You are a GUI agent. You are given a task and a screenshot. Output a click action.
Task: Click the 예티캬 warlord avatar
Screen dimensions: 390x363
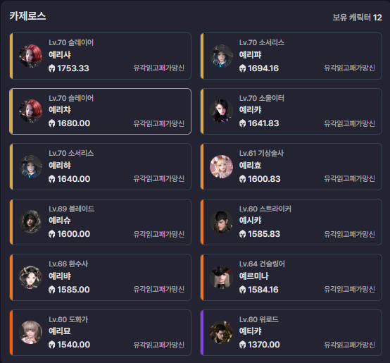221,333
